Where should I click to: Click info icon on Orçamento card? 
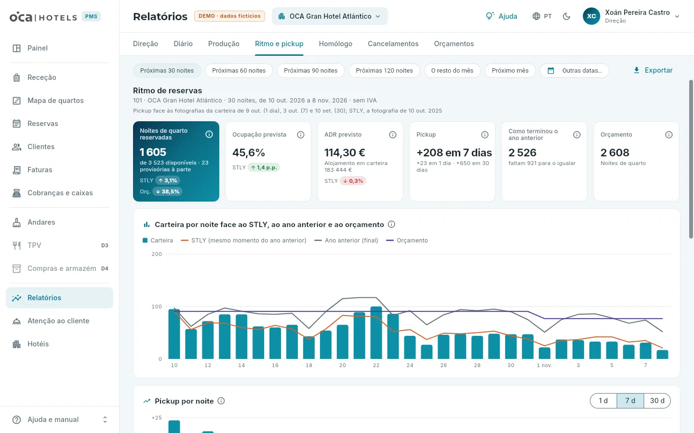click(669, 135)
